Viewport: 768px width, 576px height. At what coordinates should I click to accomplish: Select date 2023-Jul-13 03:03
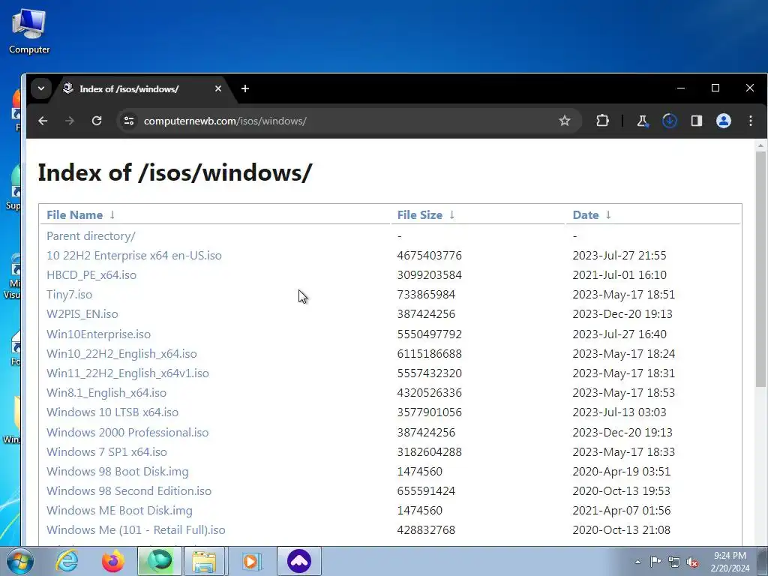[619, 412]
